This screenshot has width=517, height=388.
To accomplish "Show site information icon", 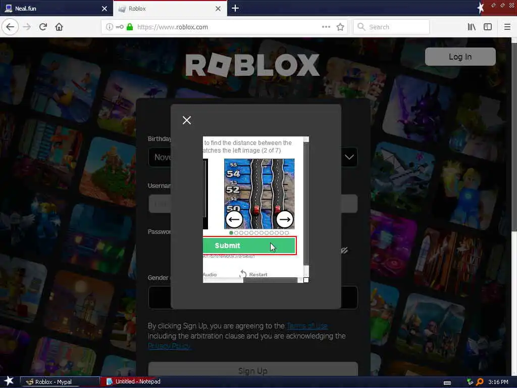I will pos(109,27).
